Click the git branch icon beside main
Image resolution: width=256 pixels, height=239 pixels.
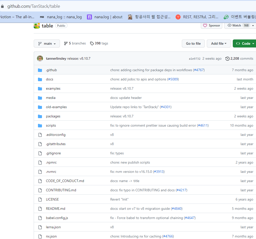pyautogui.click(x=40, y=44)
